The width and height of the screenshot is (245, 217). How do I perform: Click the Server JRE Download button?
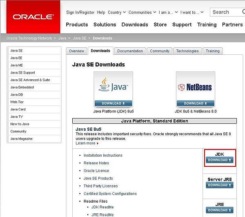pos(219,185)
